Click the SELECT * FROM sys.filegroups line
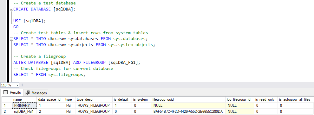Viewport: 314px width, 115px height. coord(49,74)
